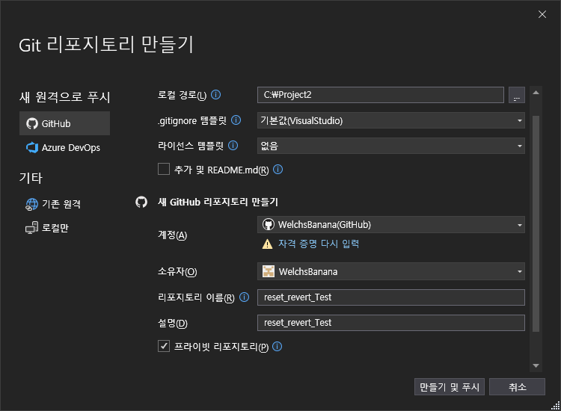Choose 로컬만 option
The width and height of the screenshot is (561, 411).
pyautogui.click(x=47, y=228)
